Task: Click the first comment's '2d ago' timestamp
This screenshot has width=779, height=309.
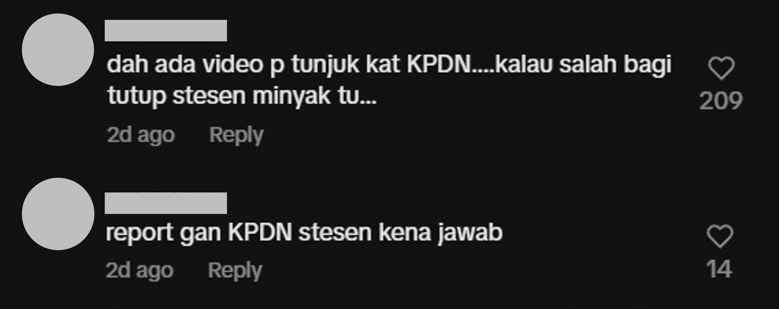Action: coord(141,135)
